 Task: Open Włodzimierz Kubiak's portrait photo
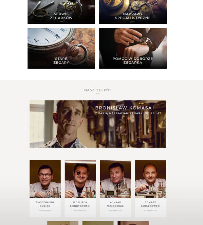coord(45,179)
